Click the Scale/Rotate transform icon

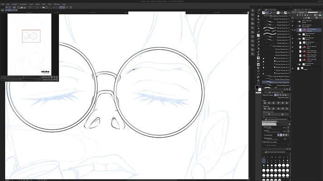coord(46,7)
